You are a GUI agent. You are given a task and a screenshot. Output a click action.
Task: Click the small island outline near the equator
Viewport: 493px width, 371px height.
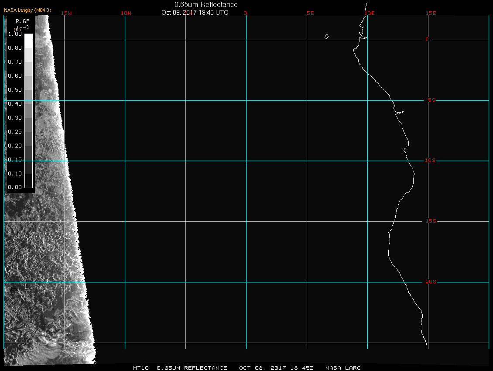(x=326, y=37)
